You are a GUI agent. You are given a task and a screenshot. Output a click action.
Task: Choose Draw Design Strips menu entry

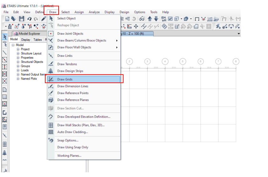pos(84,71)
